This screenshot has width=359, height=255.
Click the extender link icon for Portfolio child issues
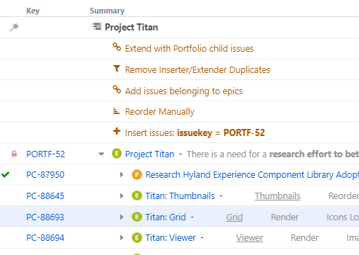coord(117,47)
